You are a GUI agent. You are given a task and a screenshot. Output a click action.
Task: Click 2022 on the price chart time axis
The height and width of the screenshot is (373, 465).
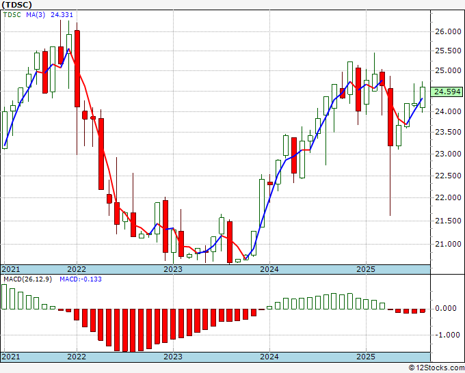[77, 269]
